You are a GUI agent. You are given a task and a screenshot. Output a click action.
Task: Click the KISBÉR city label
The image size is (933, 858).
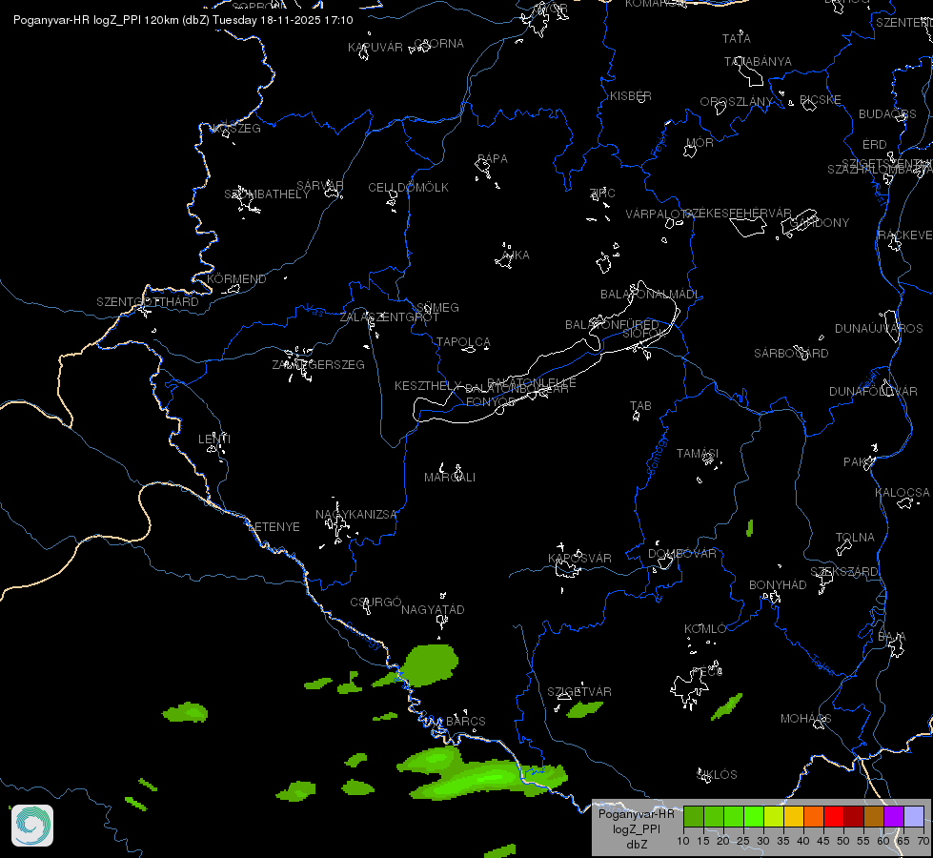coord(631,95)
